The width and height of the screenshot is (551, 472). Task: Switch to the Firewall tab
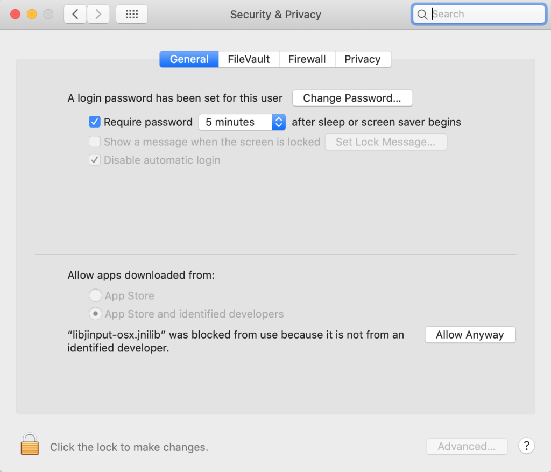coord(307,59)
